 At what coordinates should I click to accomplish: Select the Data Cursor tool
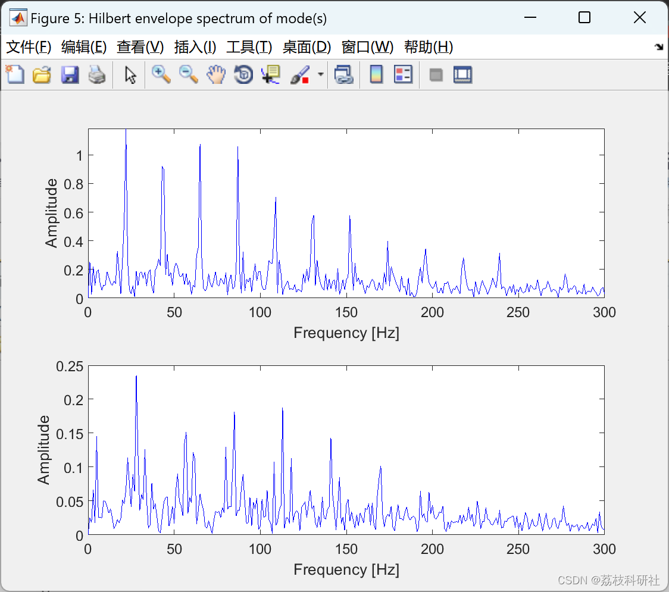271,74
